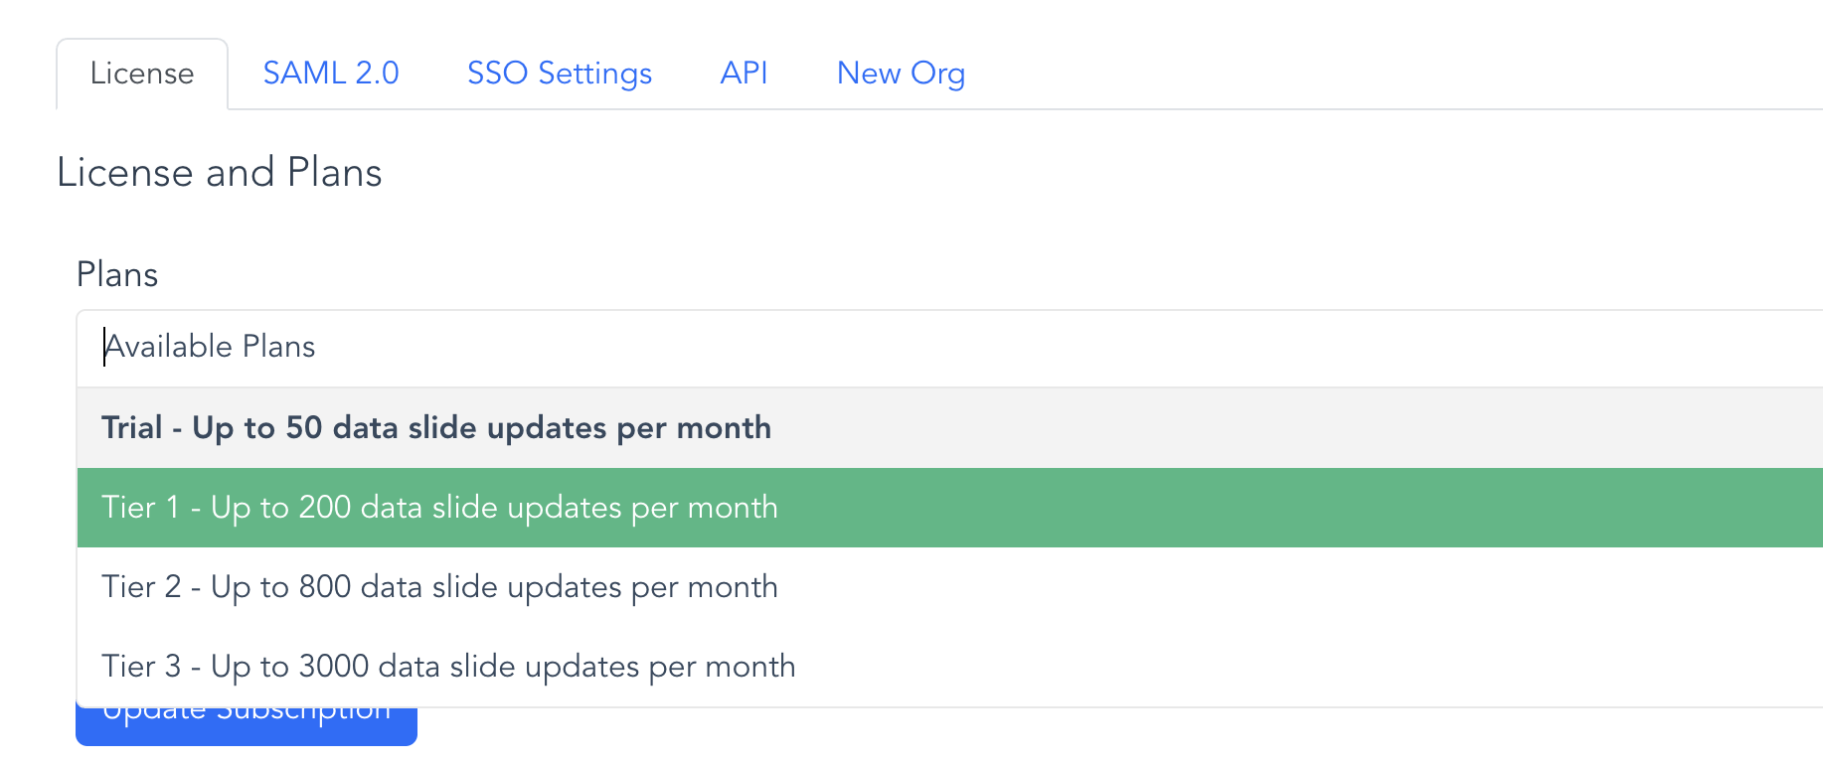This screenshot has width=1823, height=765.
Task: Choose the Trial 50 updates plan
Action: [x=949, y=428]
